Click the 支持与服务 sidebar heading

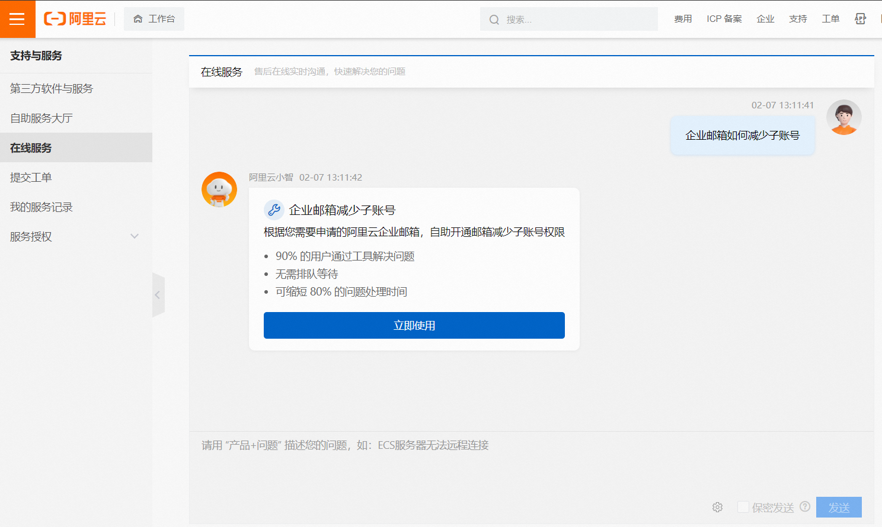point(36,56)
